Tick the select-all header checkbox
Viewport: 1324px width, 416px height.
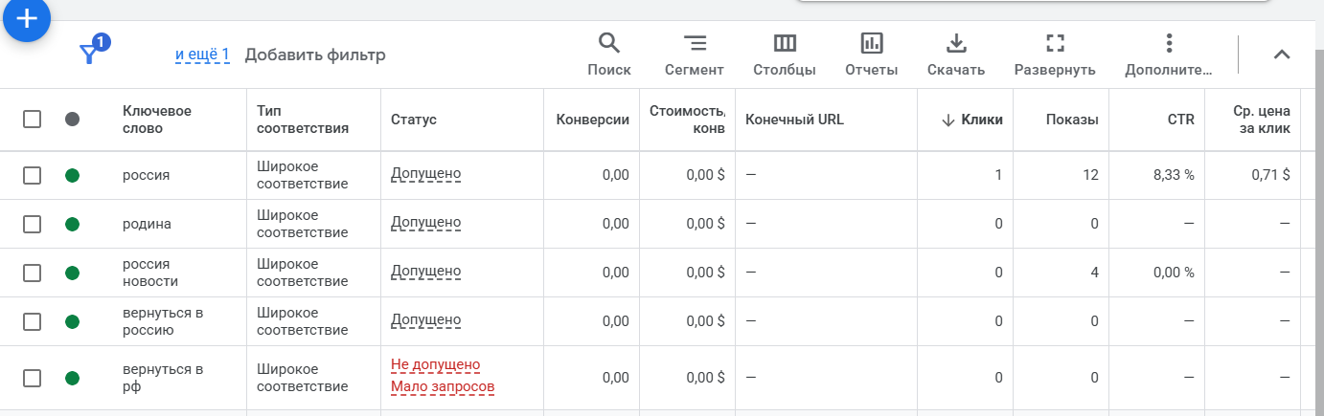tap(33, 120)
